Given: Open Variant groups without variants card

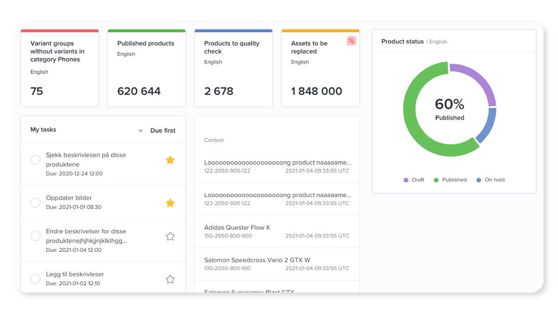Looking at the screenshot, I should (60, 69).
